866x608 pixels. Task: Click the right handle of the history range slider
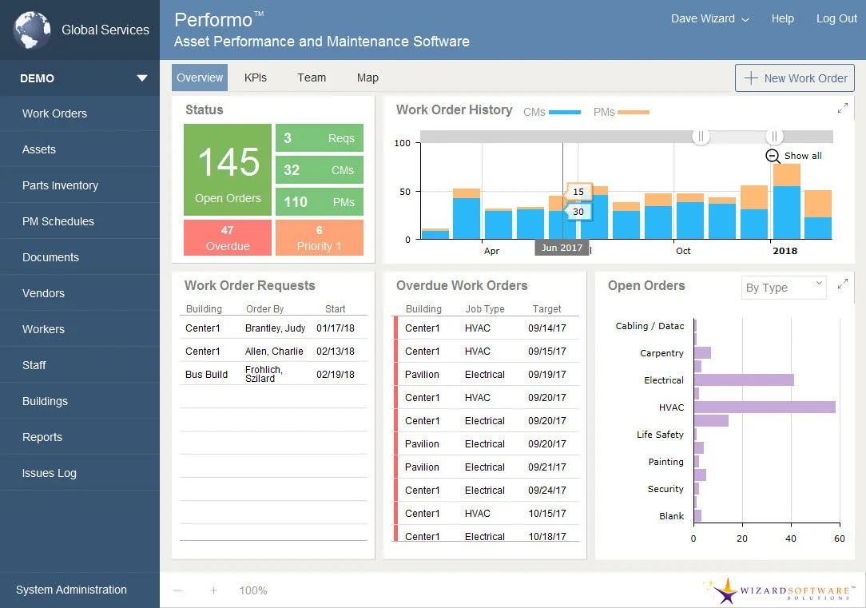coord(774,136)
